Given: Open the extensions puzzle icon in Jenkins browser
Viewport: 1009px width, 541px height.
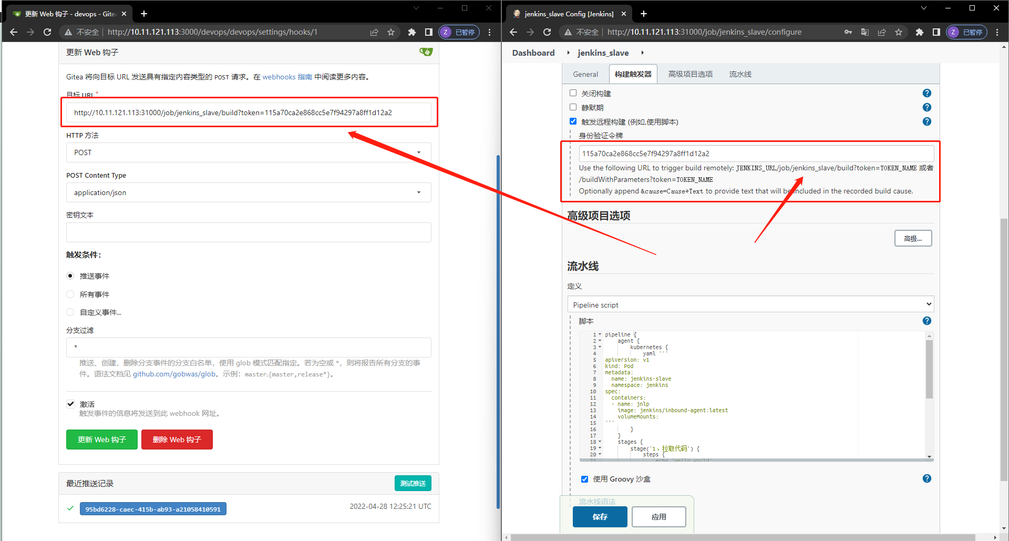Looking at the screenshot, I should click(919, 32).
